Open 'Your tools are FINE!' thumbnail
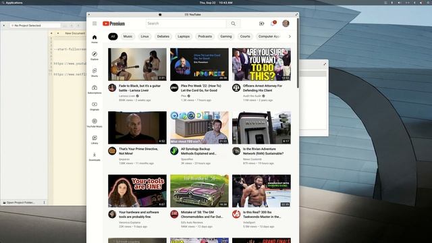This screenshot has width=432, height=243. [x=137, y=190]
